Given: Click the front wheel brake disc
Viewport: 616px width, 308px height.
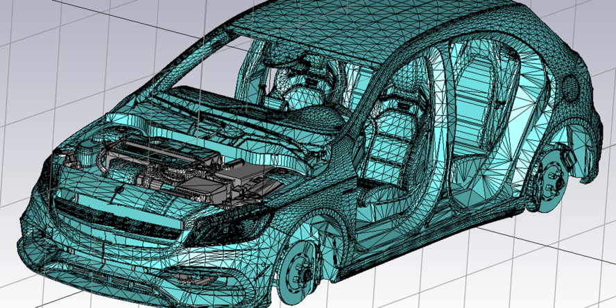Looking at the screenshot, I should pos(300,269).
